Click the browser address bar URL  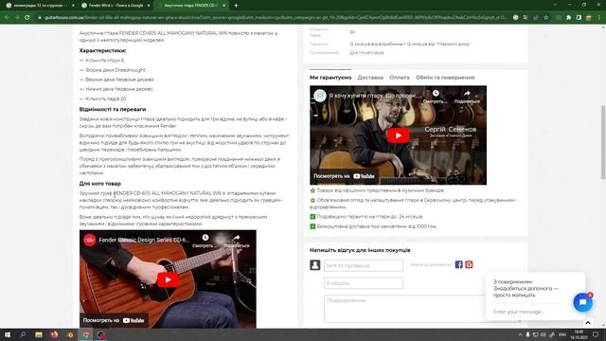pyautogui.click(x=276, y=17)
